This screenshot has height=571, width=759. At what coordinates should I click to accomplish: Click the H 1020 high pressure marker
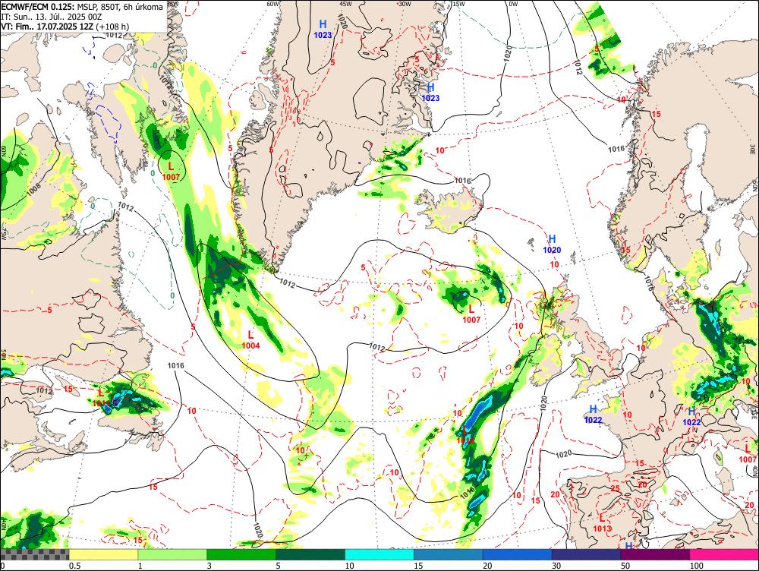[552, 244]
